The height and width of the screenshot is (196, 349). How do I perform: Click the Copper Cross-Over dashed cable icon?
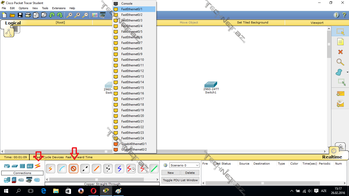[x=85, y=169]
